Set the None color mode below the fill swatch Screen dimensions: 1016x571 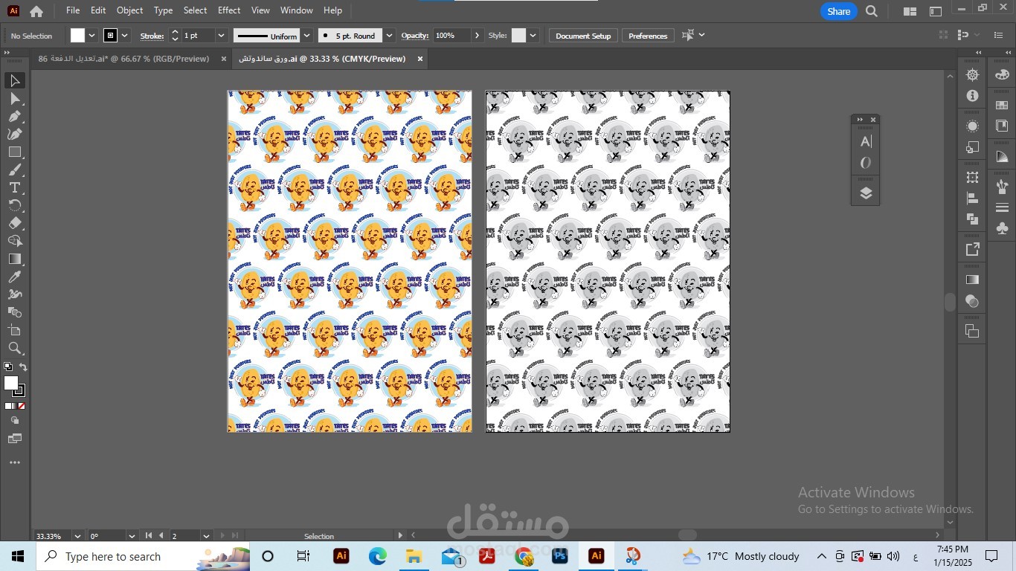click(21, 406)
